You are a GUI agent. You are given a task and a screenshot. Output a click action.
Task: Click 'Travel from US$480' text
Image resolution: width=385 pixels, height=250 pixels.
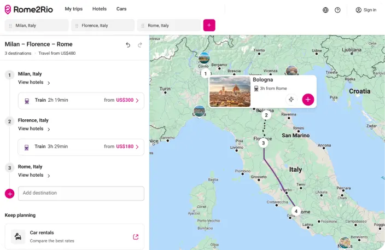tap(57, 53)
